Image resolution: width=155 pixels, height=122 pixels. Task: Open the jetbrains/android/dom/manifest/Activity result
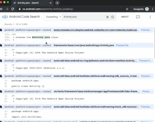click(95, 61)
